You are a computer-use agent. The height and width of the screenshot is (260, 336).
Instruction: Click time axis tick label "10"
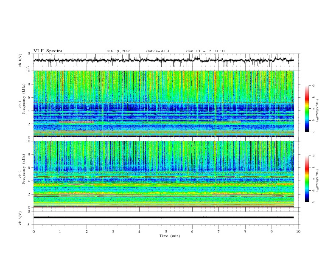298,232
